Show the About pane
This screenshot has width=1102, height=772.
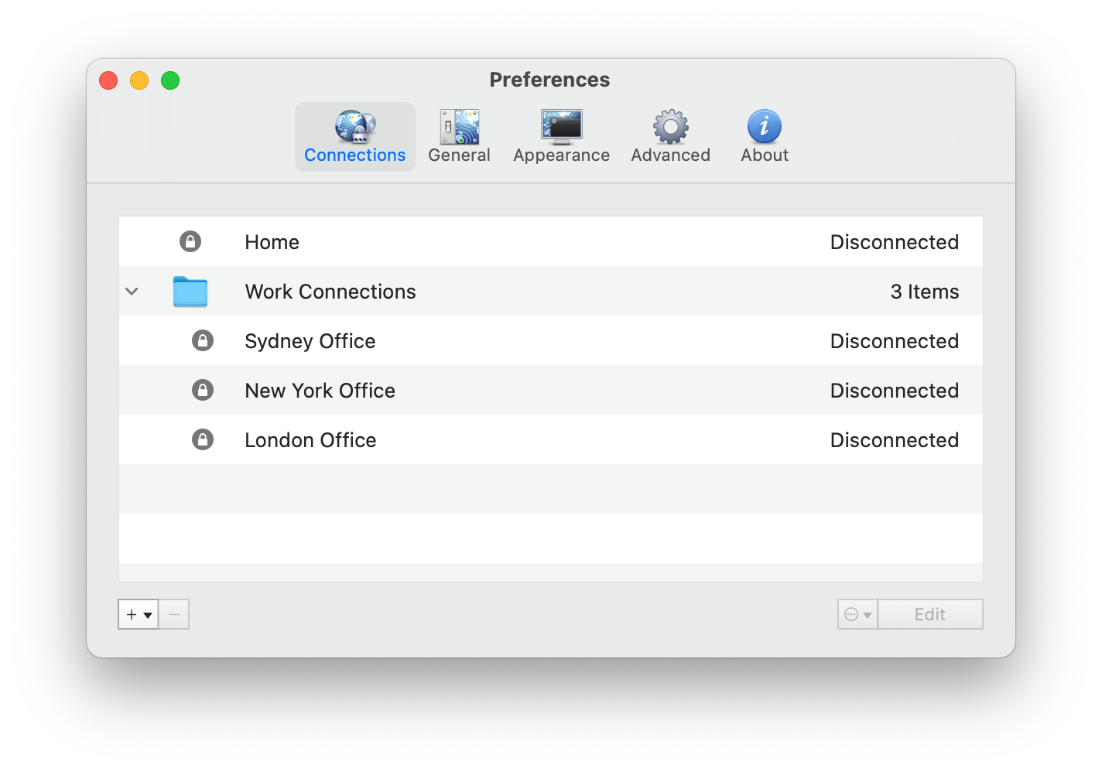[765, 137]
